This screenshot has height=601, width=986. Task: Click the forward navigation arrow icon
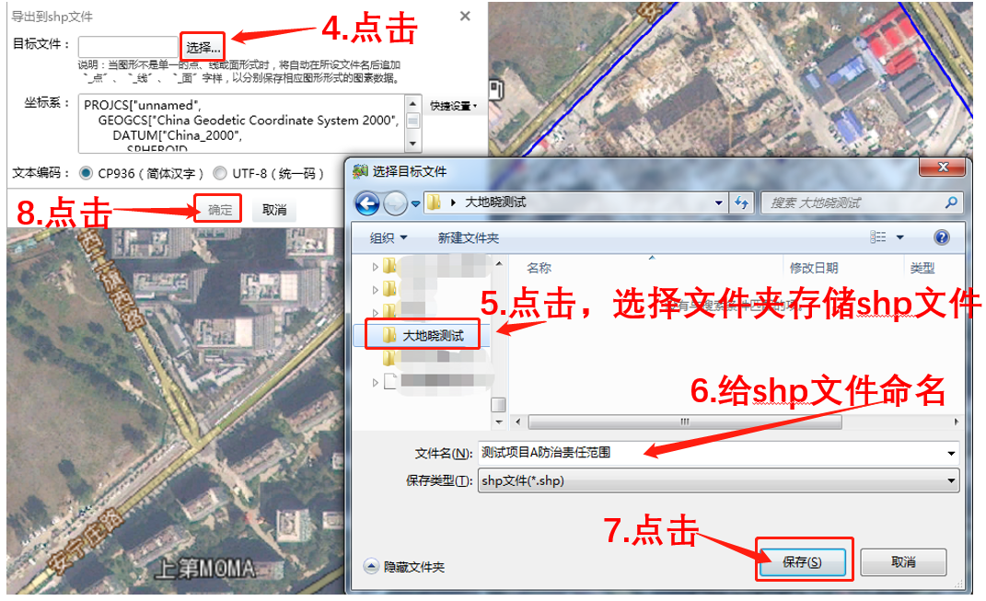(395, 203)
